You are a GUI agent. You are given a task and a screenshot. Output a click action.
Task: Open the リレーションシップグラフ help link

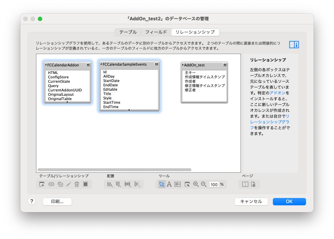tap(270, 122)
